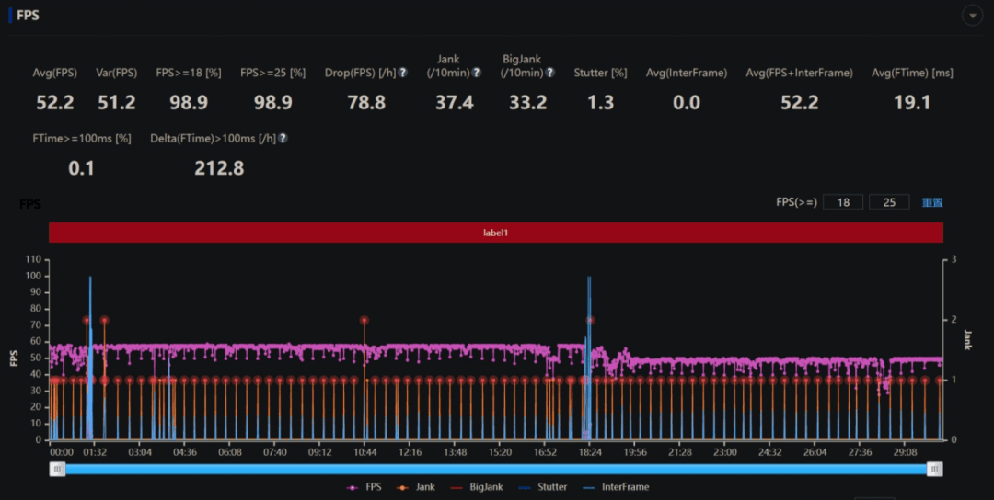Screen dimensions: 994x500
Task: Select the red label1 bar
Action: point(496,233)
